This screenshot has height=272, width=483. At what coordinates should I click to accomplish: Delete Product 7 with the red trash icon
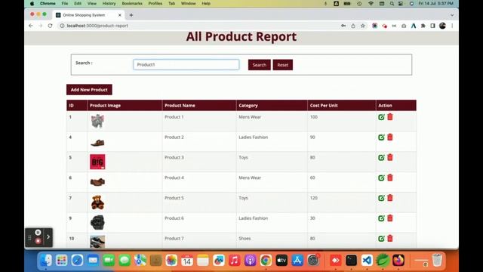(390, 239)
